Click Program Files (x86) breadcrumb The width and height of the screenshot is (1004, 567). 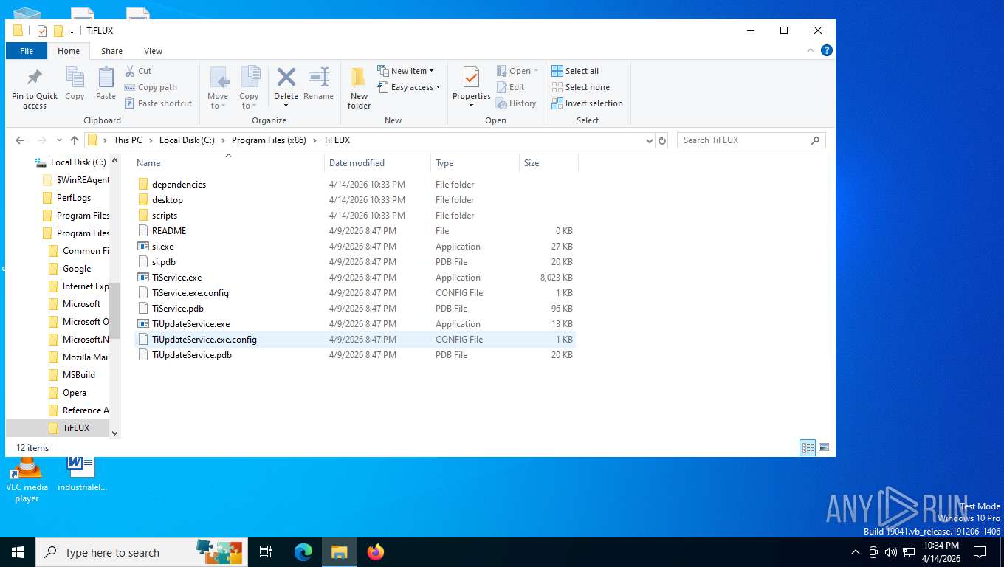coord(269,140)
